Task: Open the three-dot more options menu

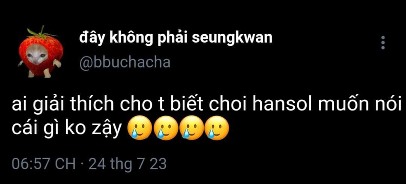Action: click(383, 43)
